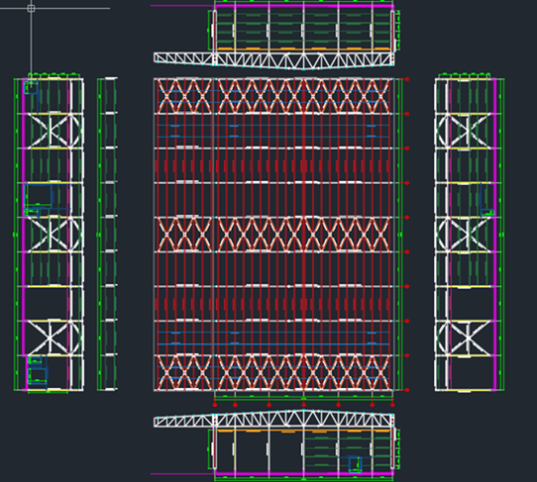Pick the thick red ridge line in plan

coord(303,235)
